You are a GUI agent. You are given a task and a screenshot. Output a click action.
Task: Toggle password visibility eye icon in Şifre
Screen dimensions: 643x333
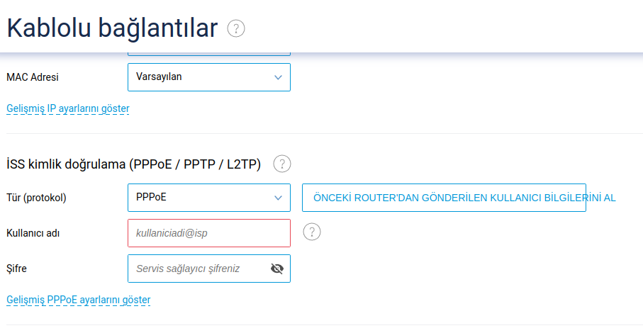click(277, 269)
